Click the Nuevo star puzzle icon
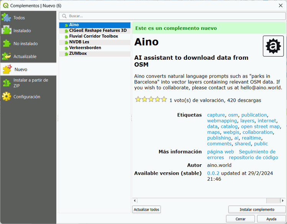This screenshot has height=224, width=287. [7, 69]
